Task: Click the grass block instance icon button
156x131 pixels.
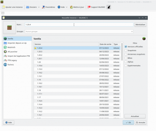Action: [x=9, y=28]
